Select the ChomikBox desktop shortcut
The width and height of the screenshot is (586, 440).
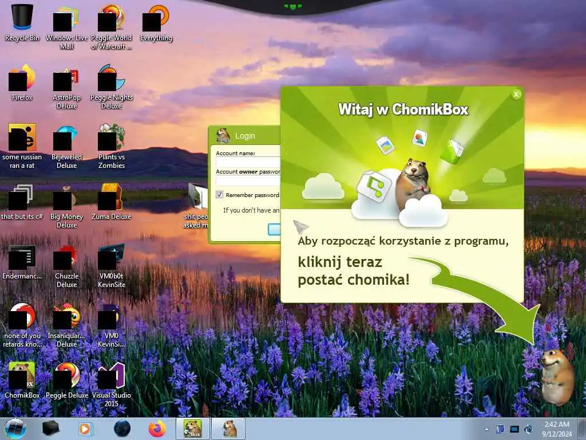coord(22,380)
